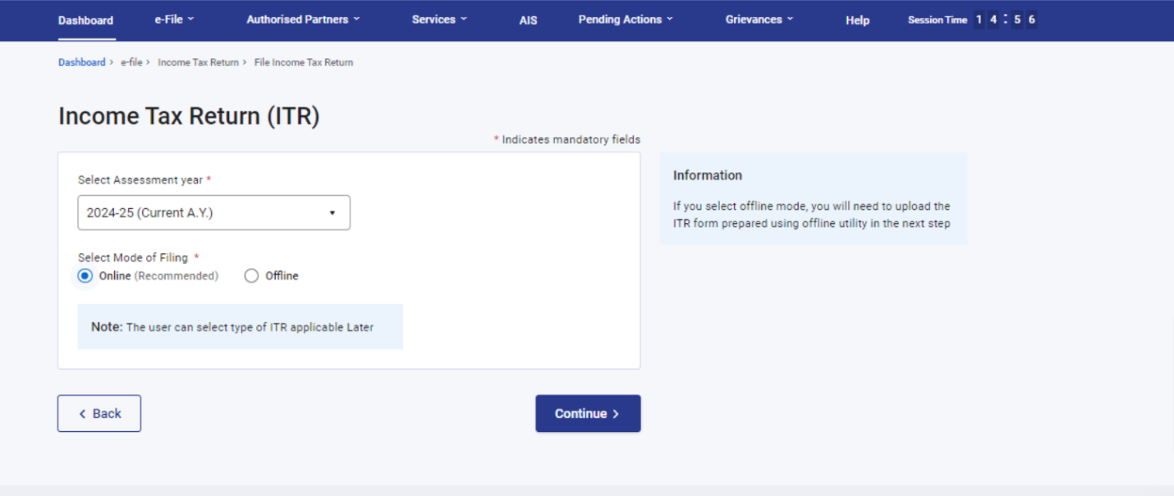Access the Help menu item
The width and height of the screenshot is (1174, 496).
coord(857,20)
